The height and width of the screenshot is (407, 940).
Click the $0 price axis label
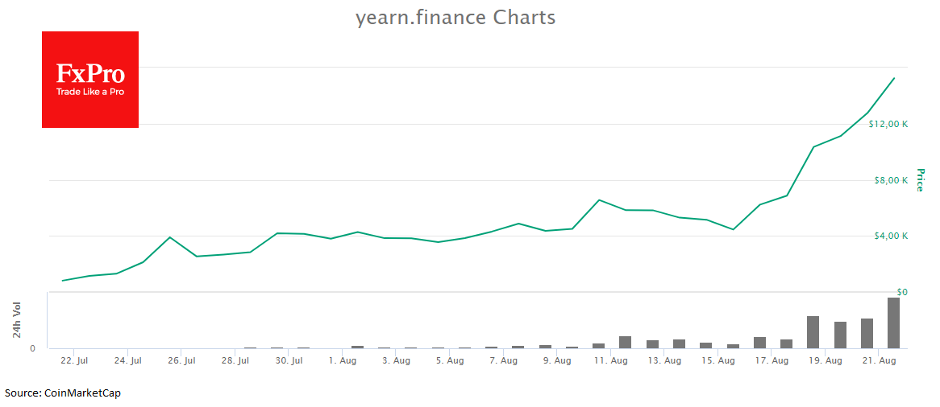(x=903, y=292)
